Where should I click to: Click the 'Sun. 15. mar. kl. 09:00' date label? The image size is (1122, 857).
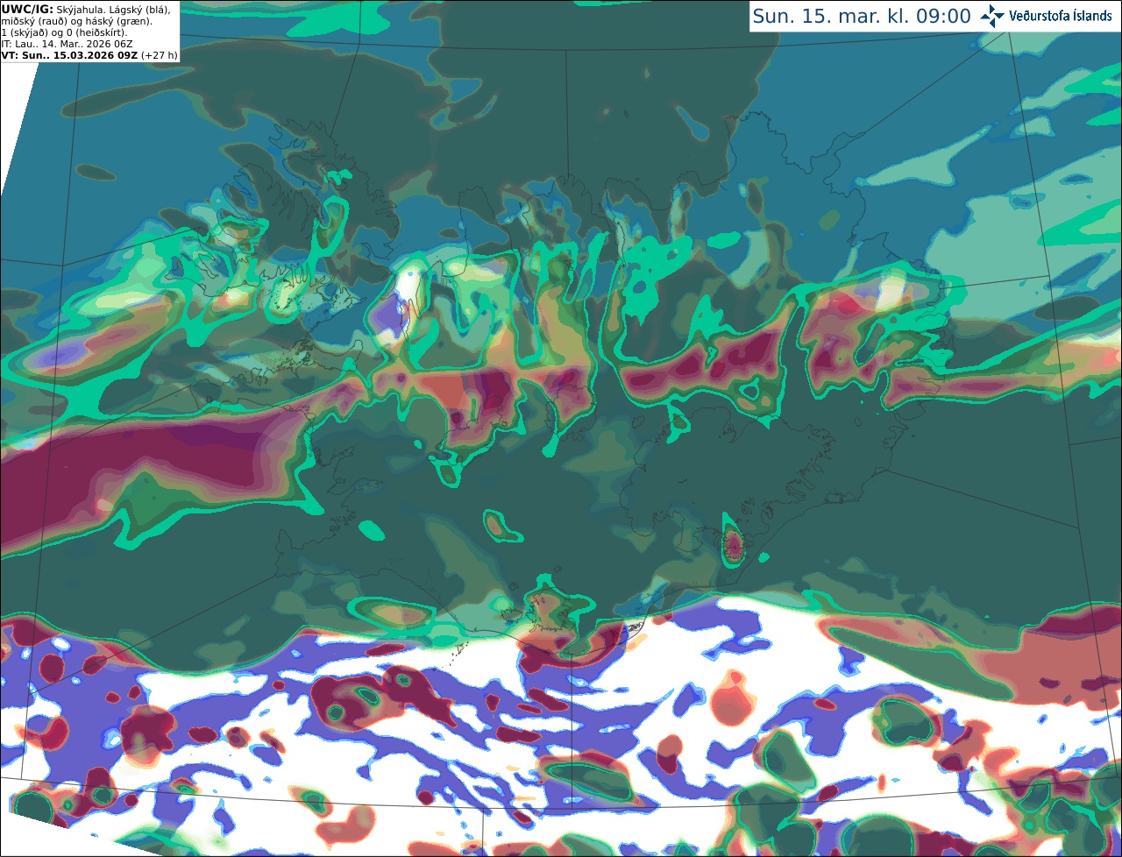(862, 17)
